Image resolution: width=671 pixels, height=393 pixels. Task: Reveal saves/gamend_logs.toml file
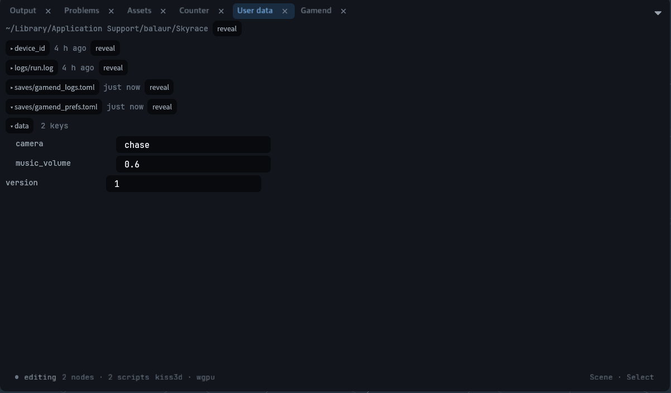159,87
